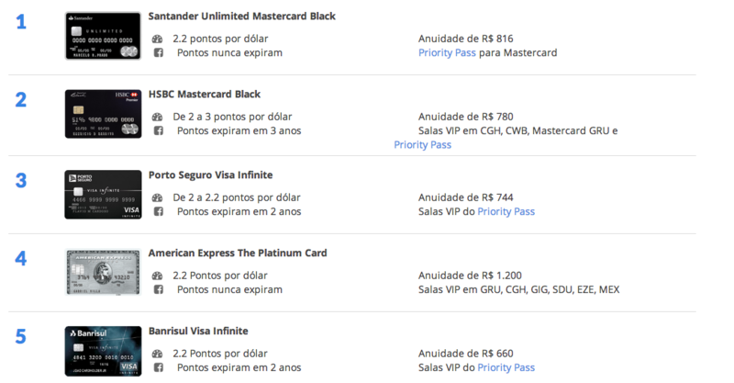Click the Facebook icon next to Santander's Pontos nunca expiram
This screenshot has height=383, width=734.
click(x=159, y=52)
